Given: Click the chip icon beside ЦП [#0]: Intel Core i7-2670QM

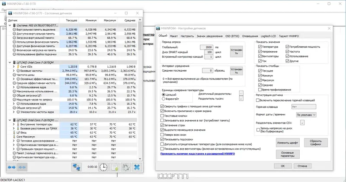Looking at the screenshot, I should click(x=14, y=63).
